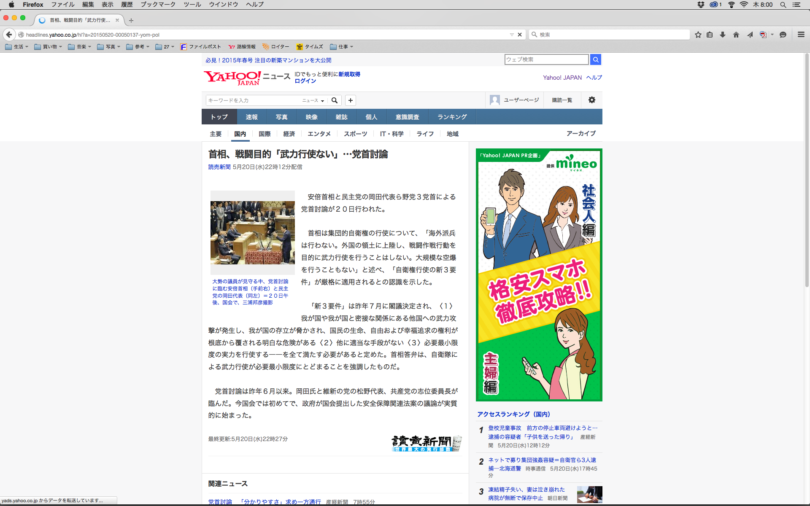Click 読売新聞 source link
The image size is (810, 506).
(x=219, y=167)
